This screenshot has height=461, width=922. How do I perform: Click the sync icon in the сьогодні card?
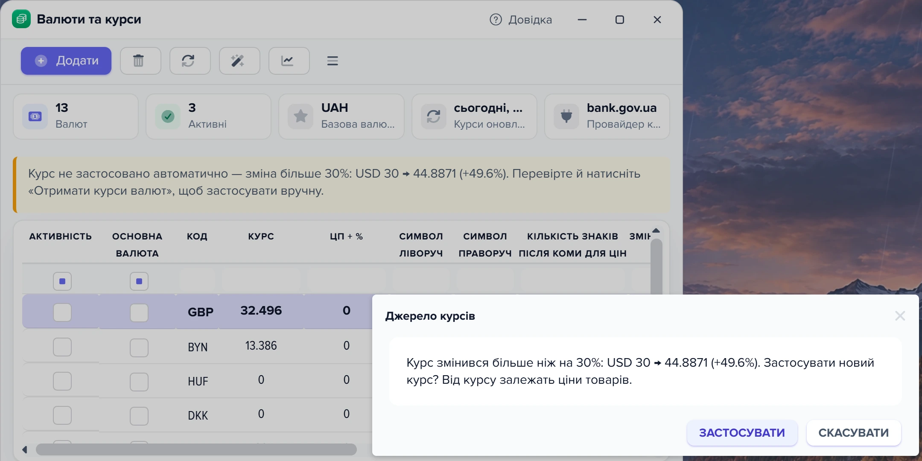tap(433, 116)
